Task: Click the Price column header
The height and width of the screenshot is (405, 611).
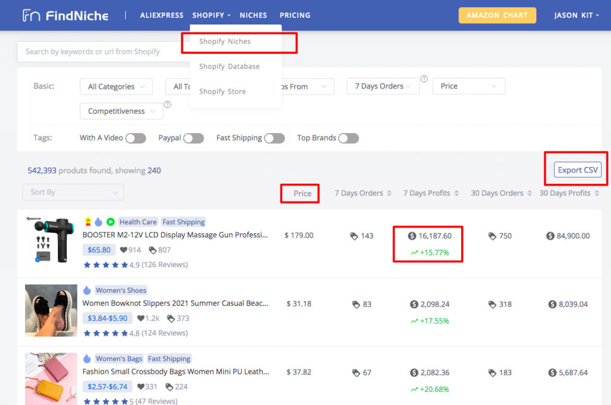Action: (303, 193)
